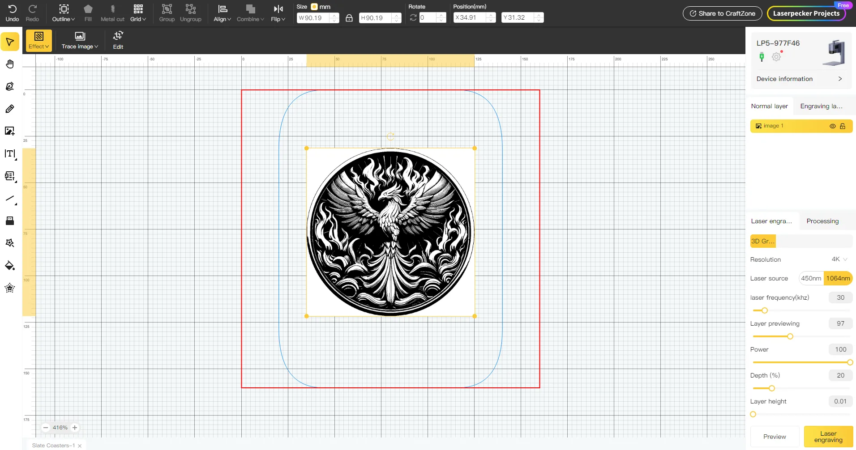
Task: Activate the hand pan tool
Action: pyautogui.click(x=10, y=64)
